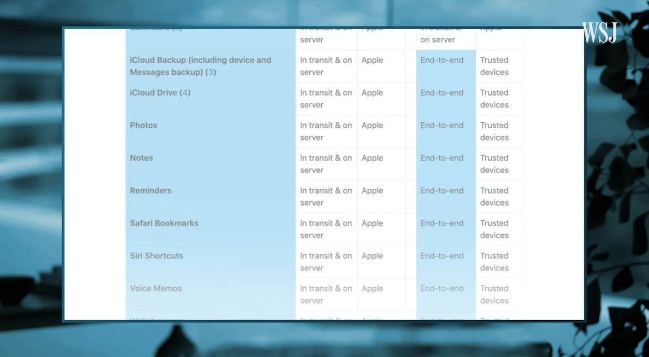Click 'End-to-end' in the Siri Shortcuts row
The height and width of the screenshot is (357, 649).
tap(442, 256)
